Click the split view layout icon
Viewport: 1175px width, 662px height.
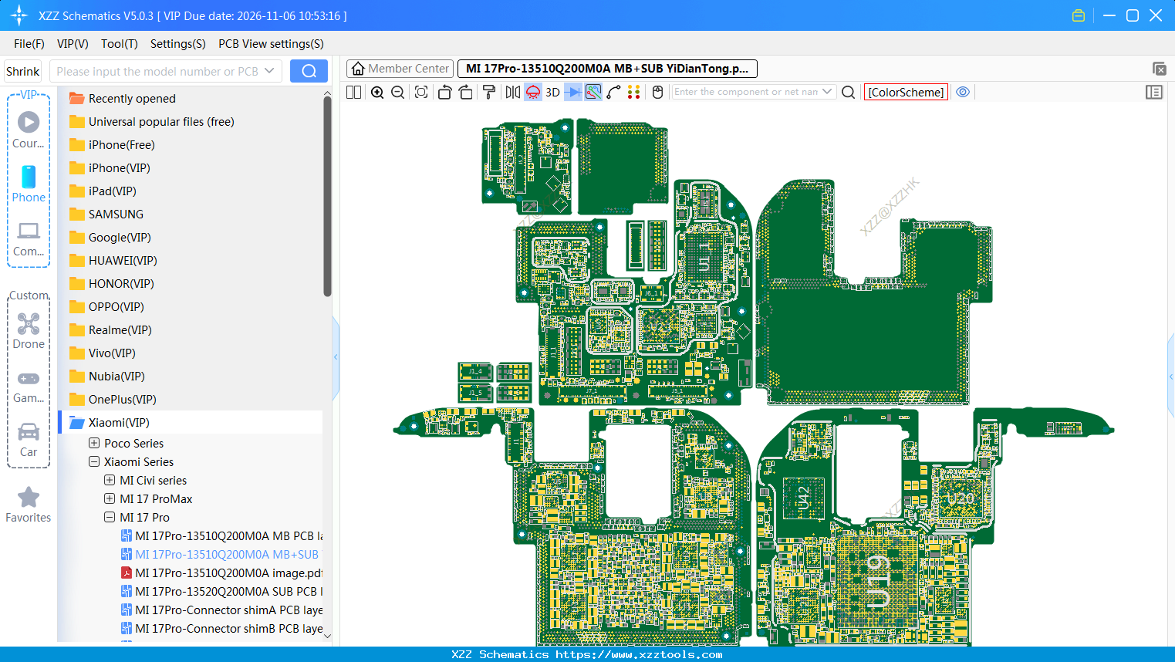pos(353,93)
